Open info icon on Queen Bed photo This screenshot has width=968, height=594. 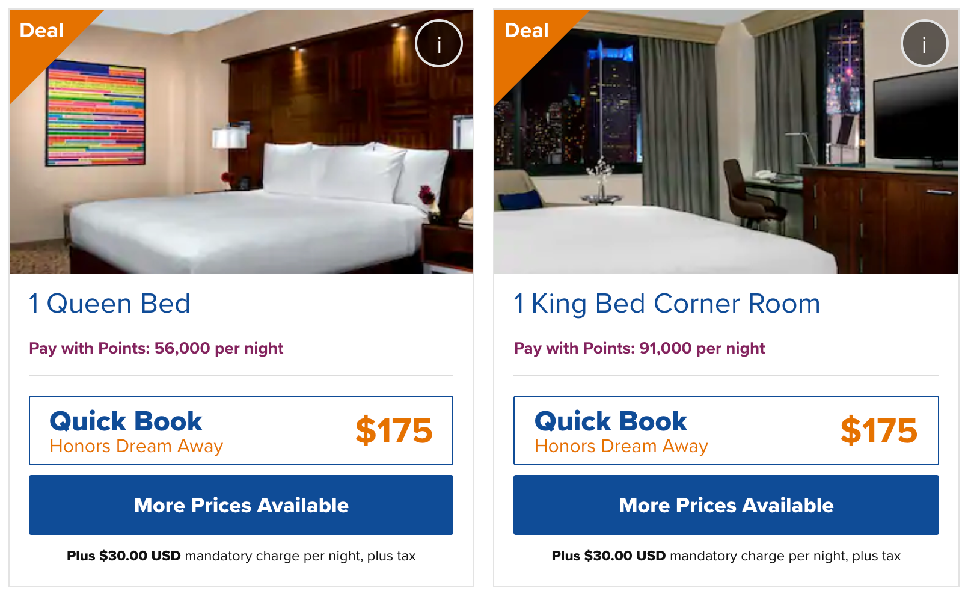(439, 43)
